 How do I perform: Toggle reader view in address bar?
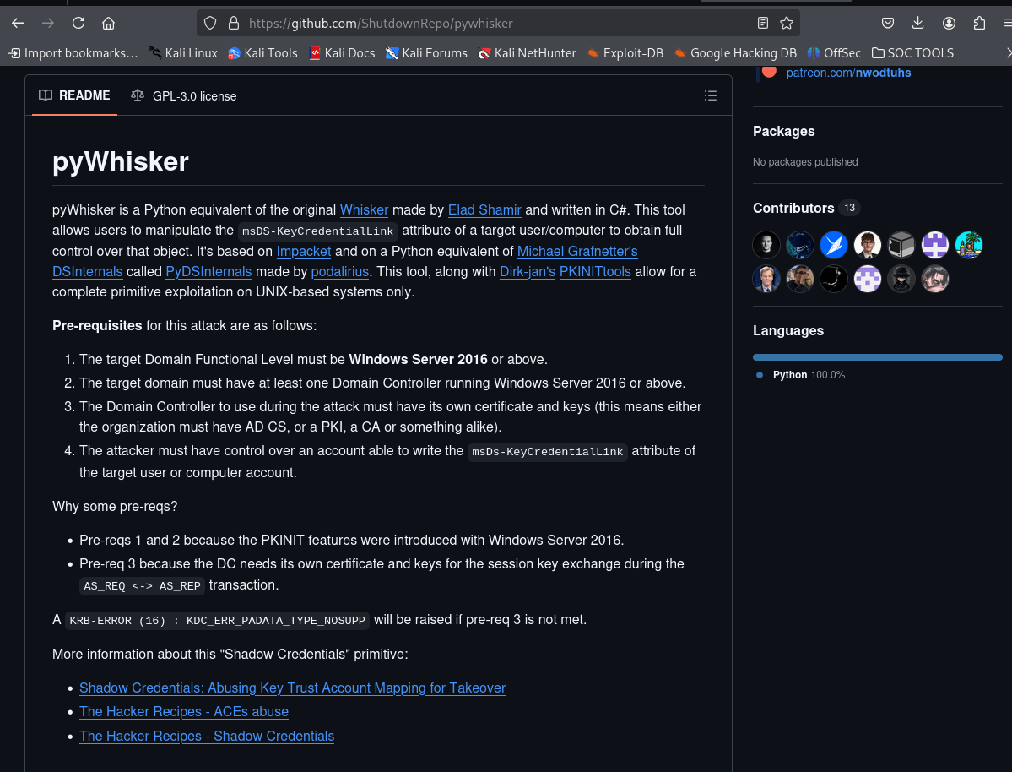click(x=763, y=24)
